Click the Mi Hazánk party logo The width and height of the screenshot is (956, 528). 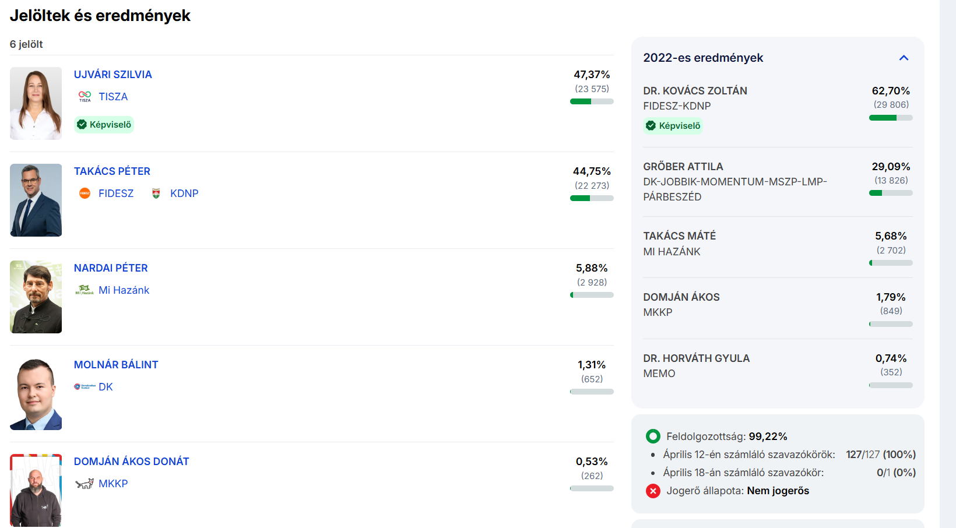(x=85, y=290)
